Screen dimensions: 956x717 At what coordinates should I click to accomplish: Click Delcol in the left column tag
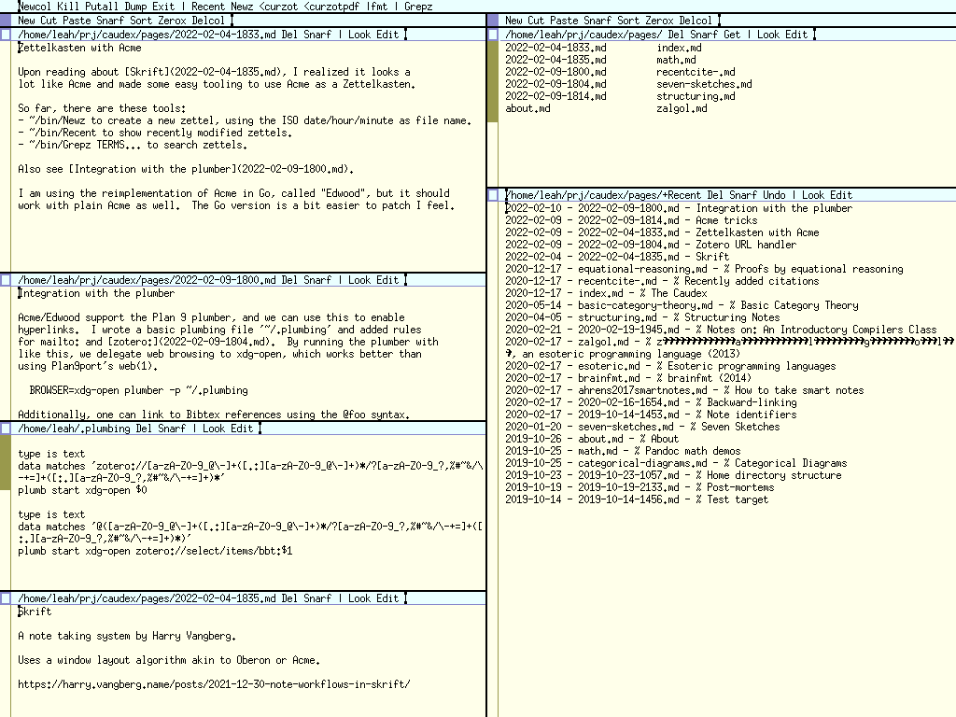(x=208, y=21)
